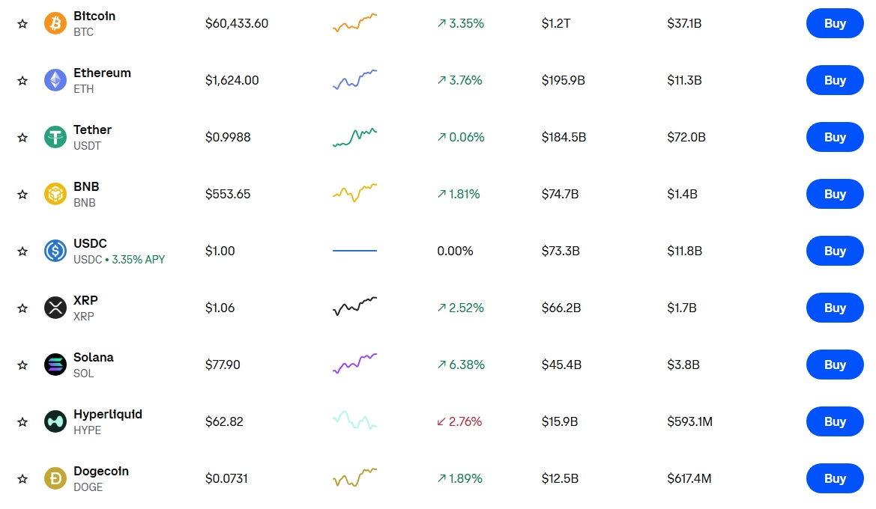Click the Tether green logo icon
The width and height of the screenshot is (876, 509).
tap(55, 137)
